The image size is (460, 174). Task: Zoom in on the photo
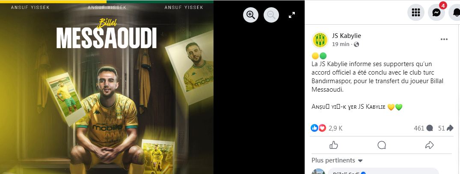click(250, 15)
